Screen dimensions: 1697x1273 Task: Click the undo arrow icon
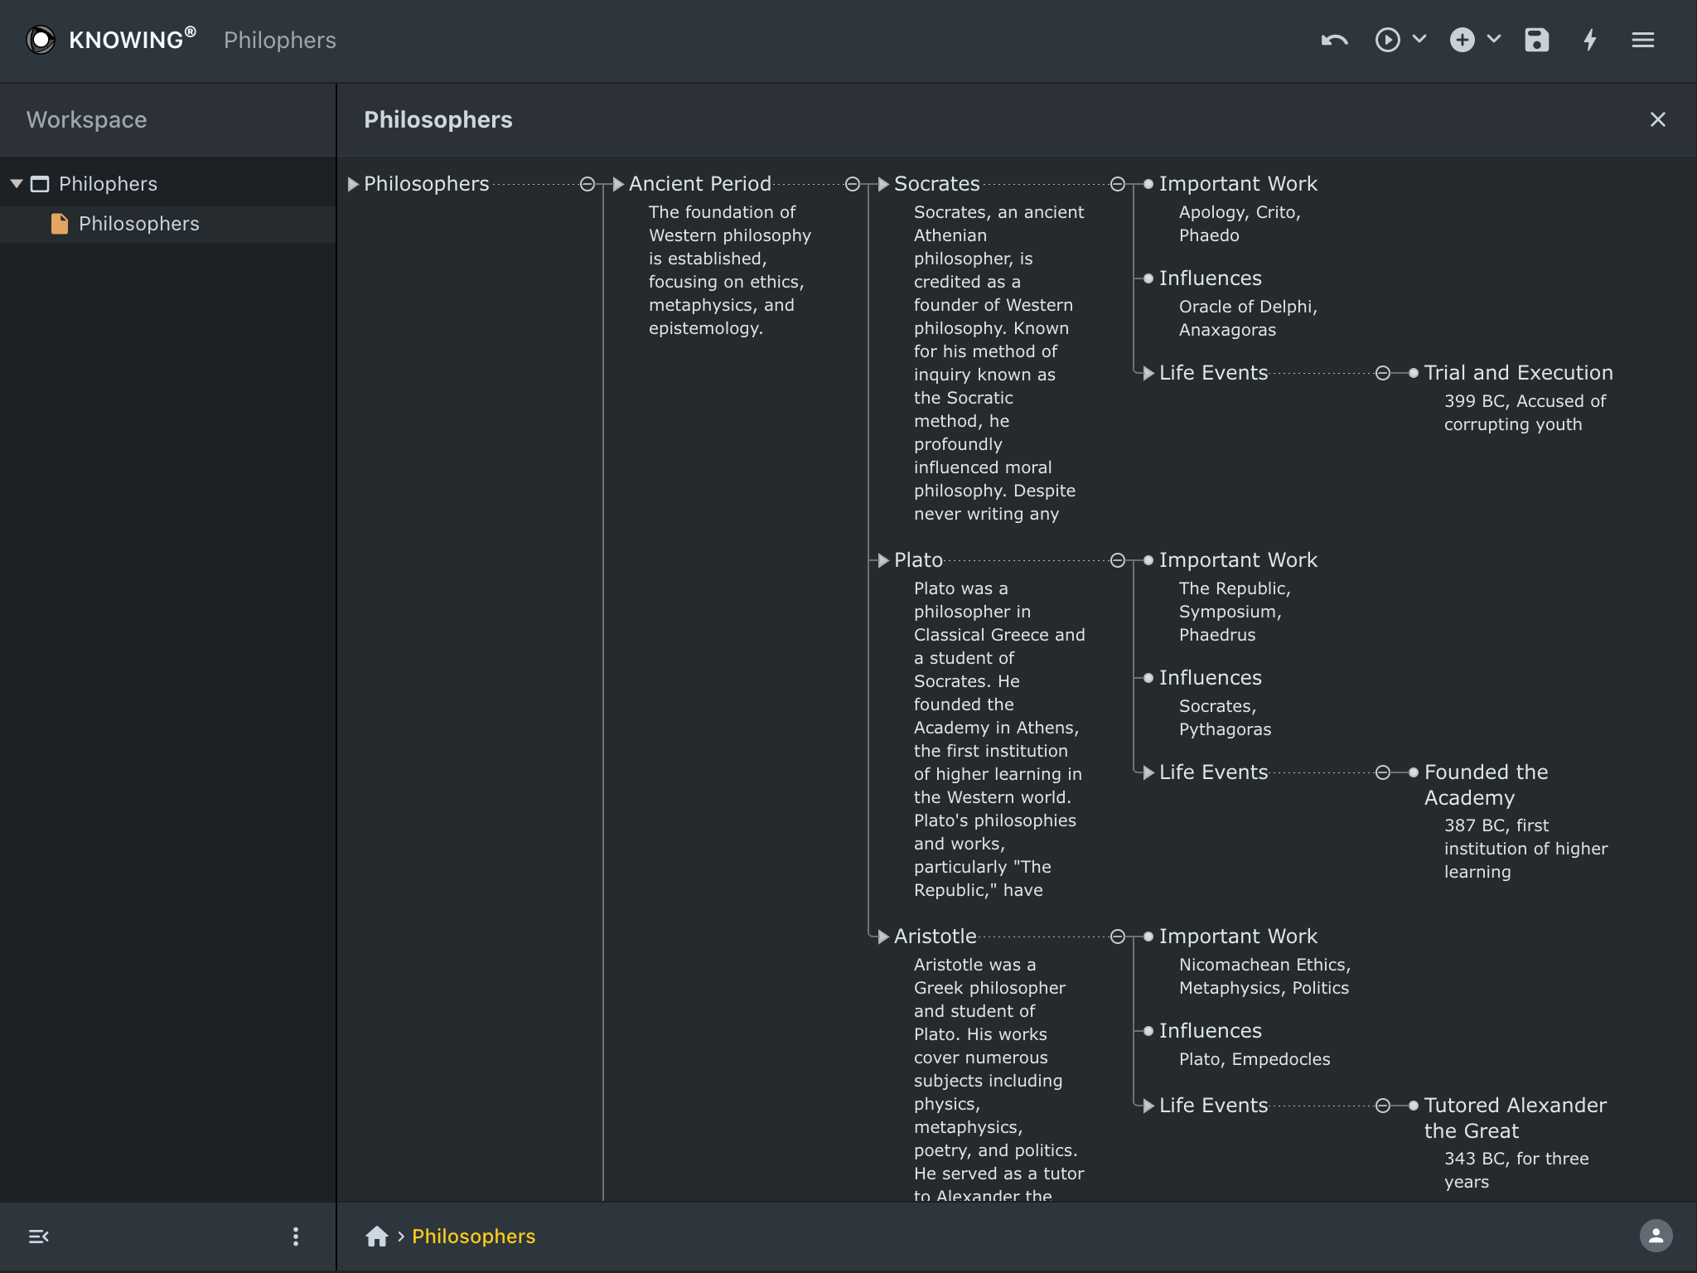tap(1334, 40)
